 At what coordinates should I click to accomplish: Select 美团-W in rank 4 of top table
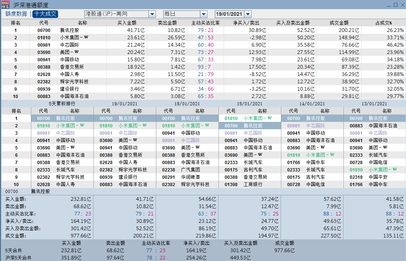pyautogui.click(x=70, y=52)
